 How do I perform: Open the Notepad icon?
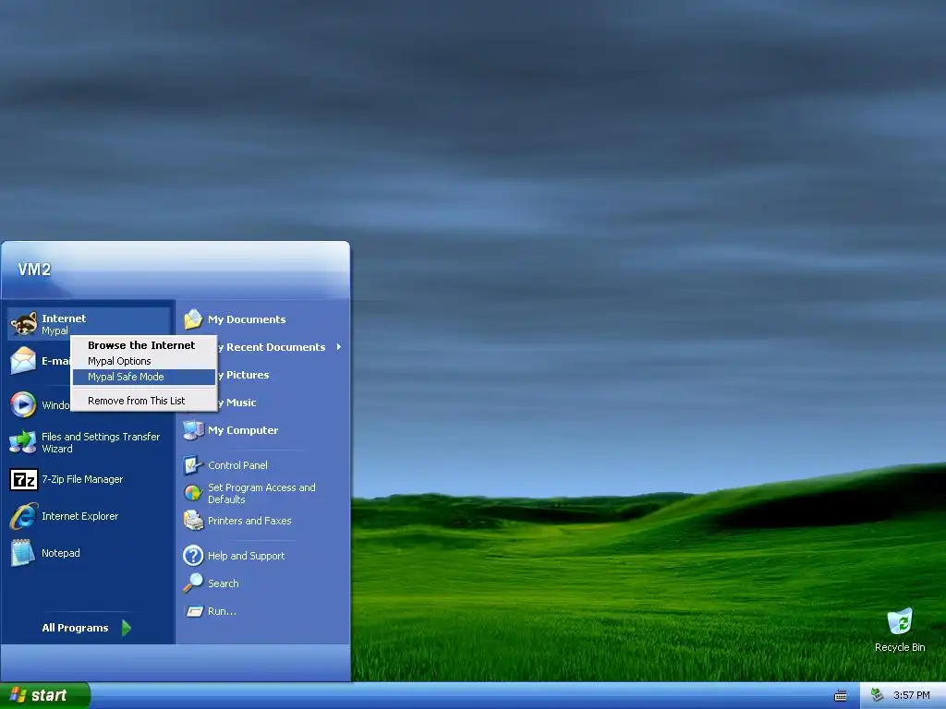[x=23, y=553]
